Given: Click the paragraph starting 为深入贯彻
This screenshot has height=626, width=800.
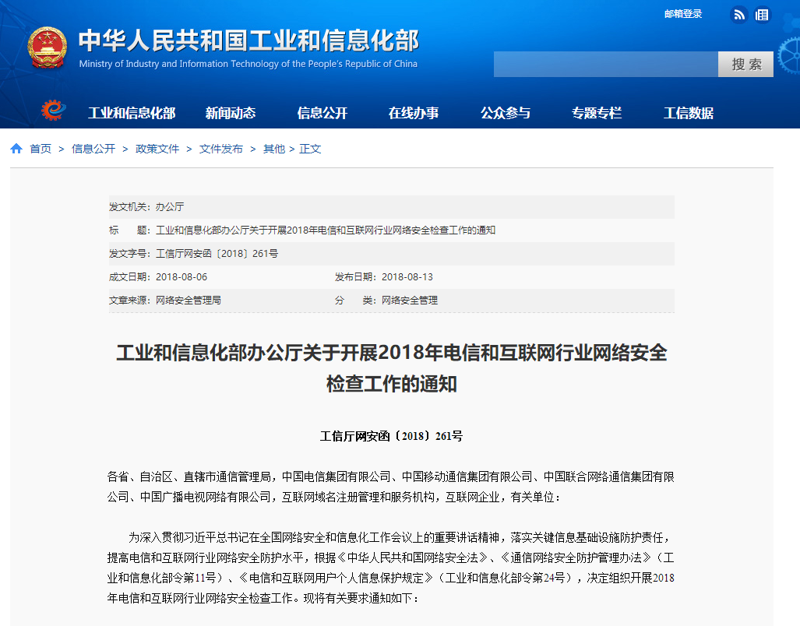Looking at the screenshot, I should pos(391,568).
